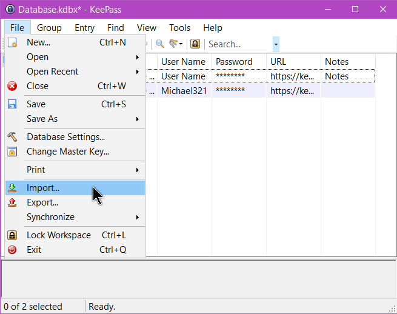
Task: Maximize the KeePass window
Action: (x=355, y=9)
